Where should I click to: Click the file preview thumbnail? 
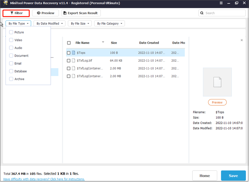tap(217, 82)
